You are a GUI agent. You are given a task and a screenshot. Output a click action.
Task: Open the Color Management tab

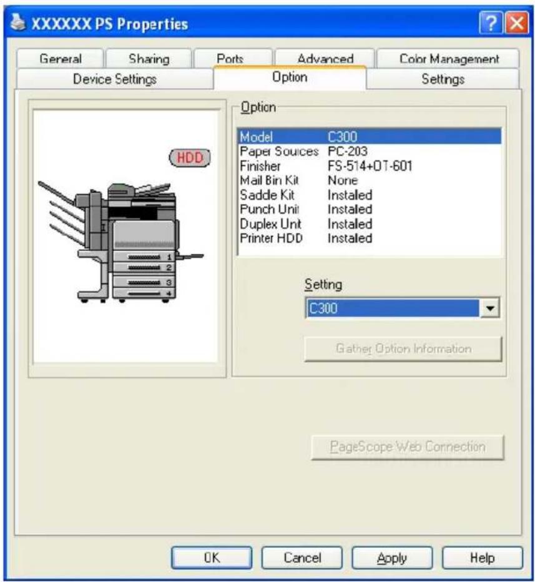point(448,59)
